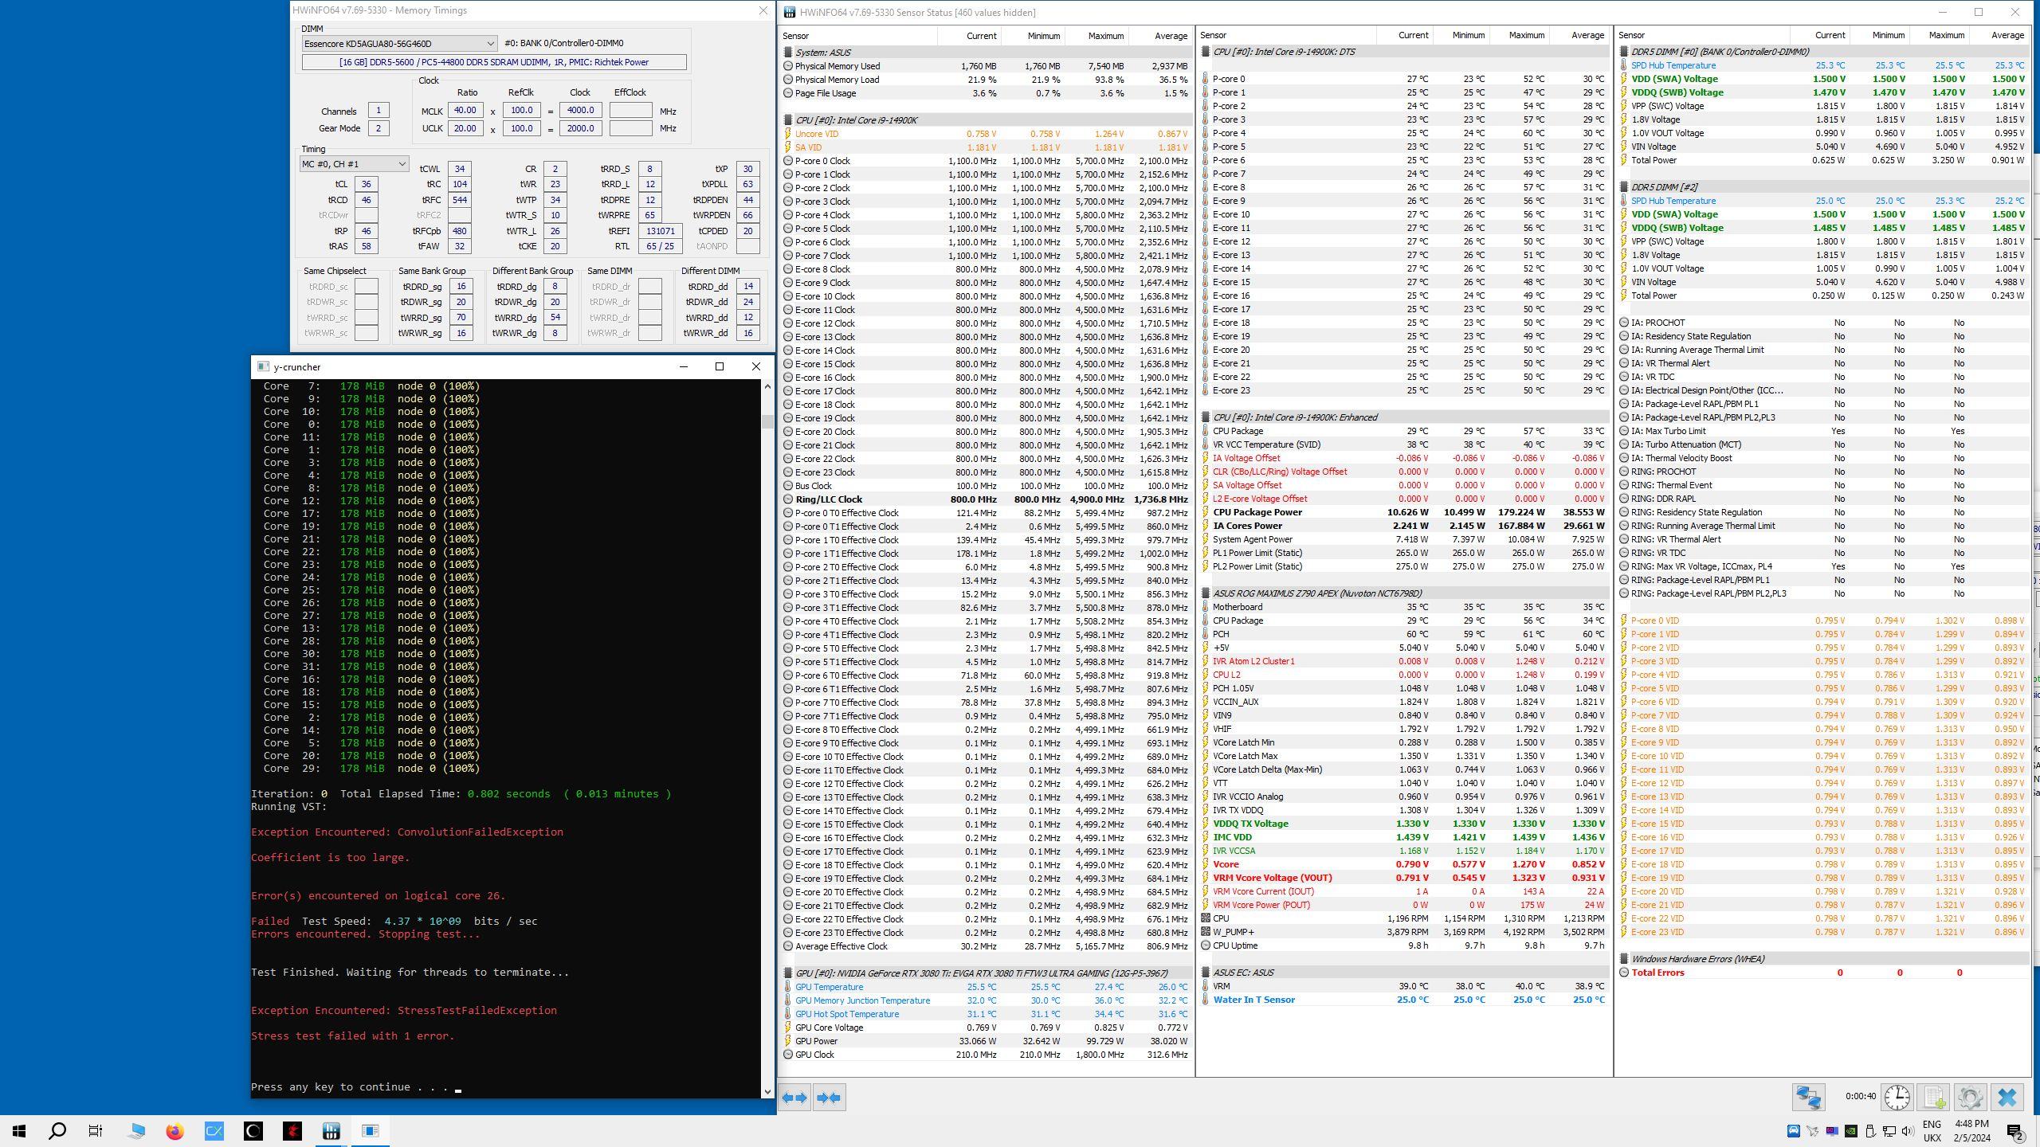This screenshot has height=1147, width=2040.
Task: Select the IA: Max Turbo Limit row
Action: coord(1823,431)
